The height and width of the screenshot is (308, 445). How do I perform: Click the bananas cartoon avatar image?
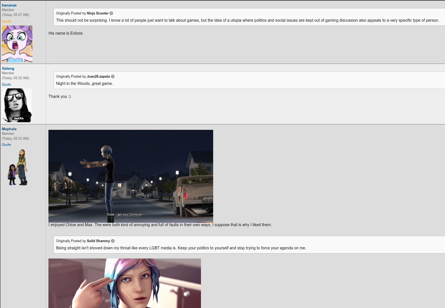17,44
